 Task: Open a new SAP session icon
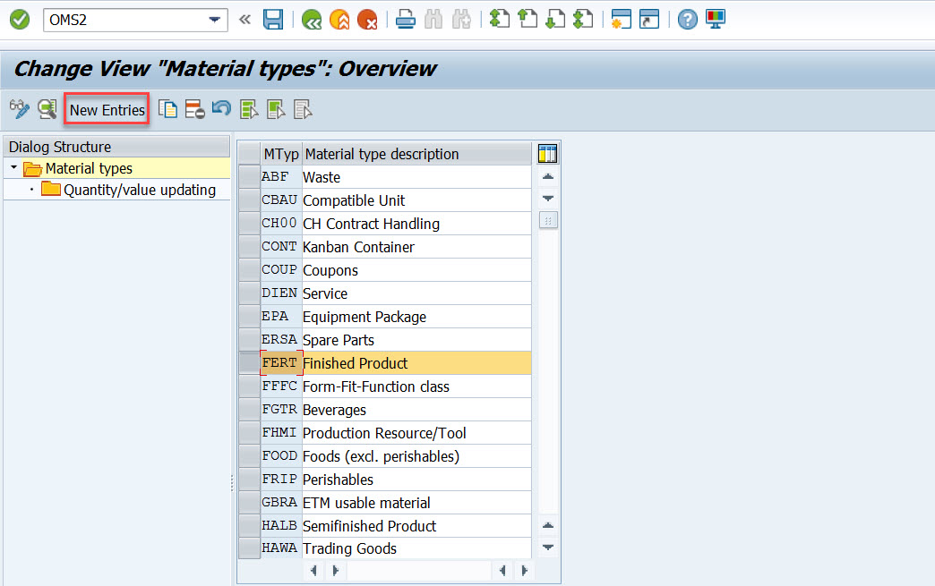pyautogui.click(x=621, y=19)
